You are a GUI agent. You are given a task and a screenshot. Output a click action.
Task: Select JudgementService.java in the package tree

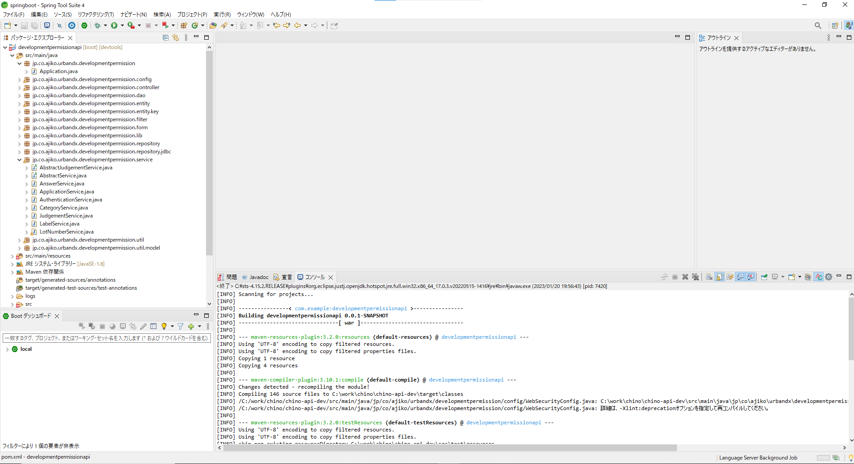click(66, 216)
